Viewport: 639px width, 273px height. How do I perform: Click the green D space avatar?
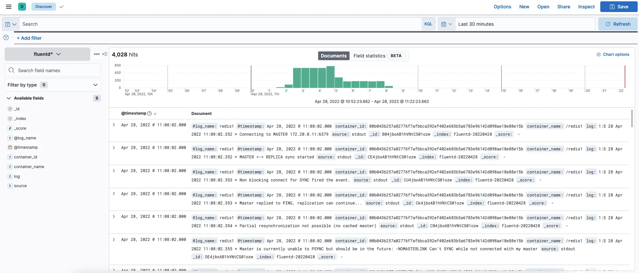coord(22,7)
